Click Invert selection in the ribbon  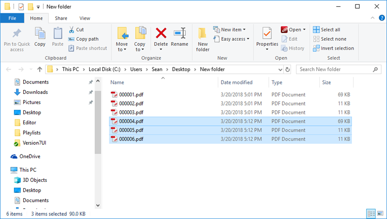(333, 48)
